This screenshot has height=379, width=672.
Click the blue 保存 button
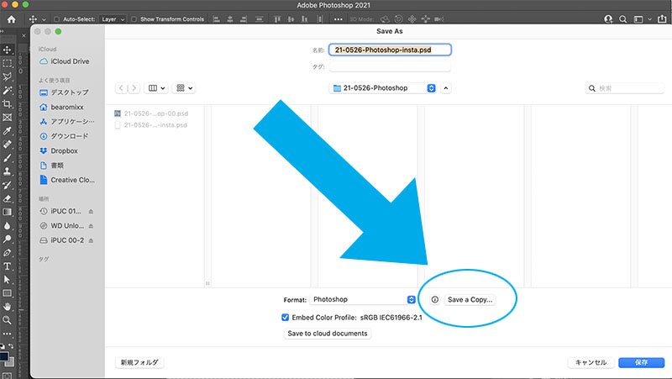[641, 363]
